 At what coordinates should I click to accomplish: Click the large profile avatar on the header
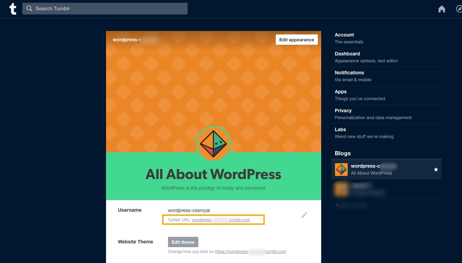(213, 144)
